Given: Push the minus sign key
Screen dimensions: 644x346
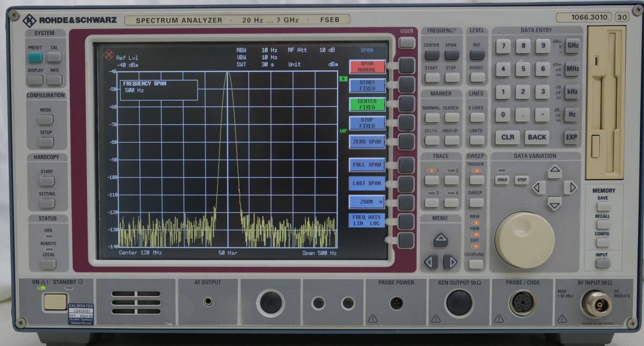Looking at the screenshot, I should (543, 115).
